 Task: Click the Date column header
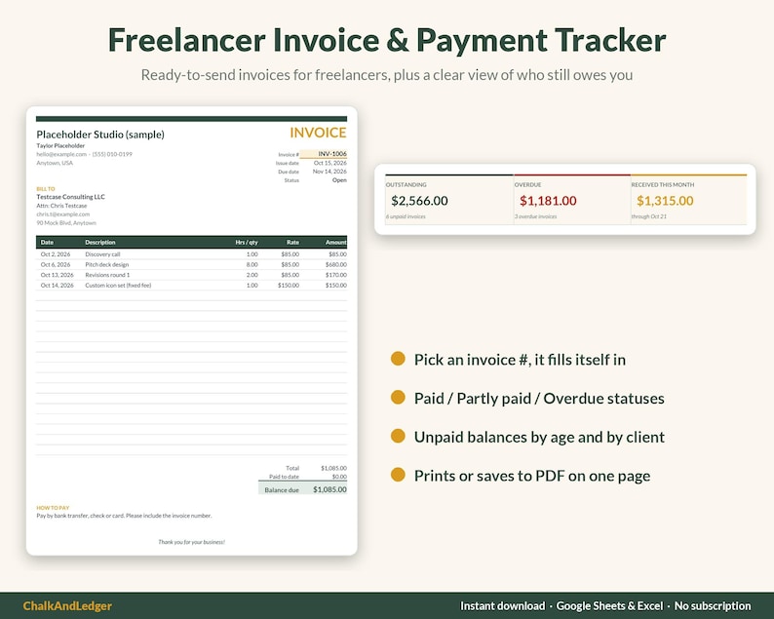point(47,243)
